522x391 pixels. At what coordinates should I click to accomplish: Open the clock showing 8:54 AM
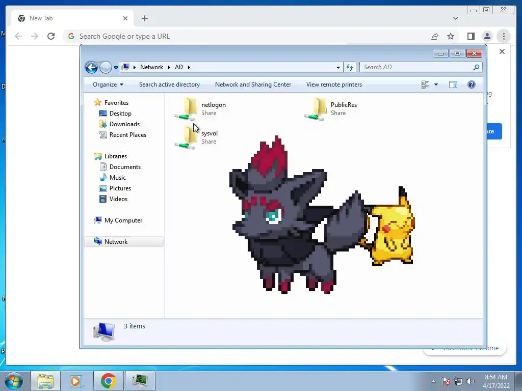[496, 381]
